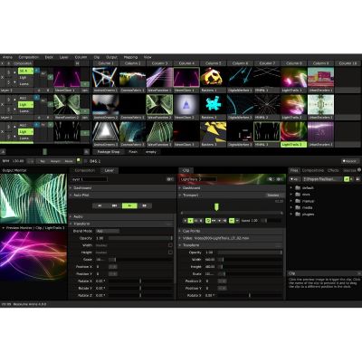This screenshot has height=362, width=362.
Task: Expand the Cue Points section
Action: click(x=232, y=231)
